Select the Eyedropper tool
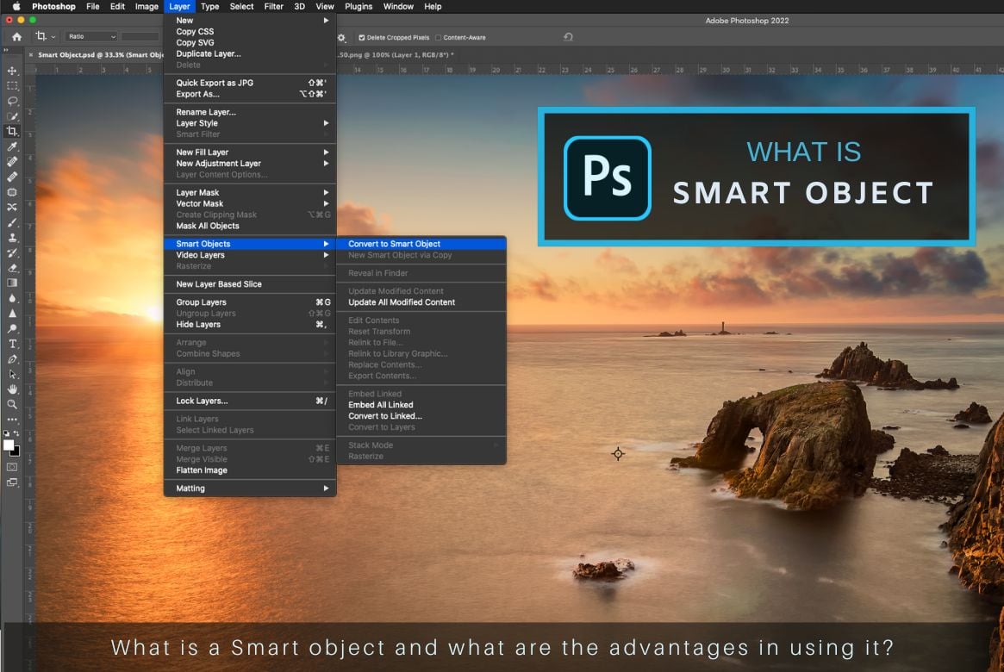The image size is (1004, 672). tap(12, 146)
